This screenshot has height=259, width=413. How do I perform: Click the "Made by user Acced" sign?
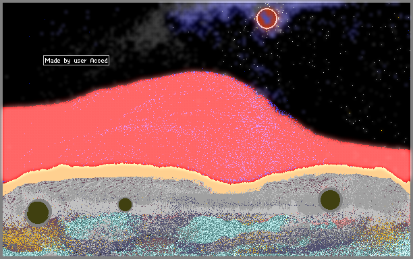tap(76, 61)
